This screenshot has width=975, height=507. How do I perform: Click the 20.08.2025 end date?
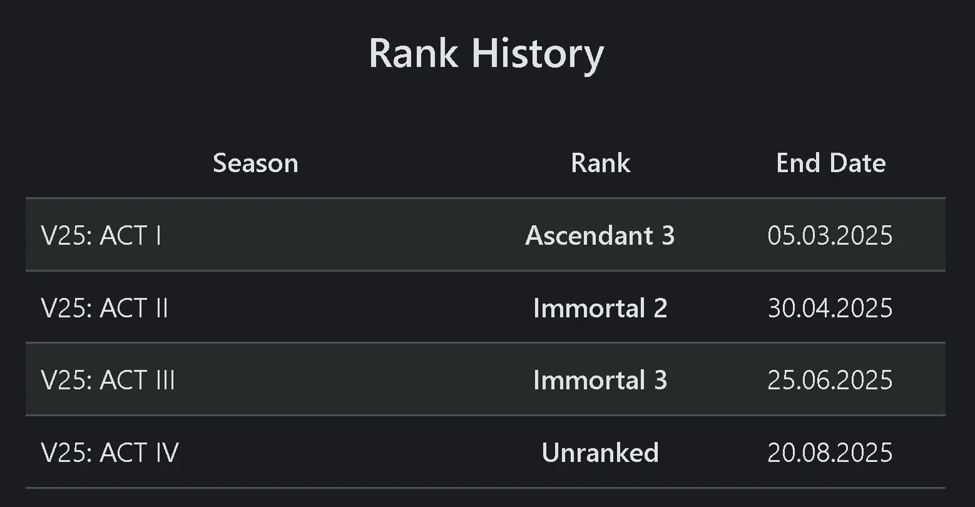830,453
